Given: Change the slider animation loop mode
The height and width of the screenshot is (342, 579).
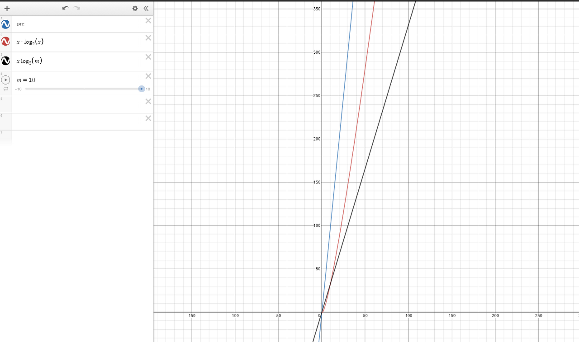Looking at the screenshot, I should click(x=6, y=89).
